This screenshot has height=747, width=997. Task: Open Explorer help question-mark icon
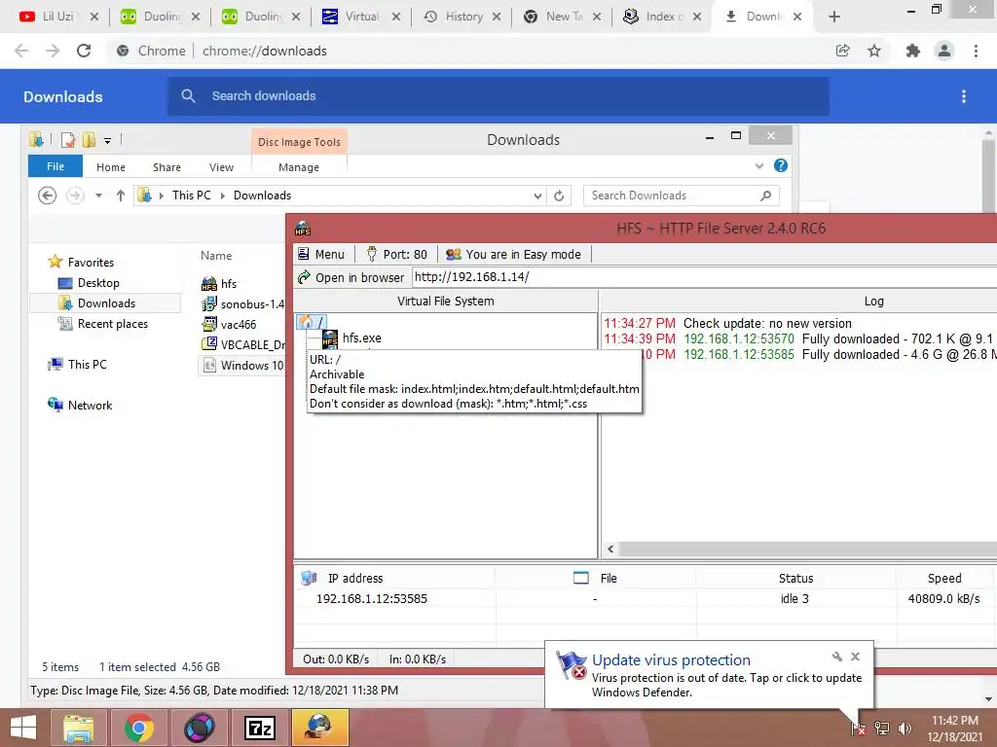click(x=781, y=165)
